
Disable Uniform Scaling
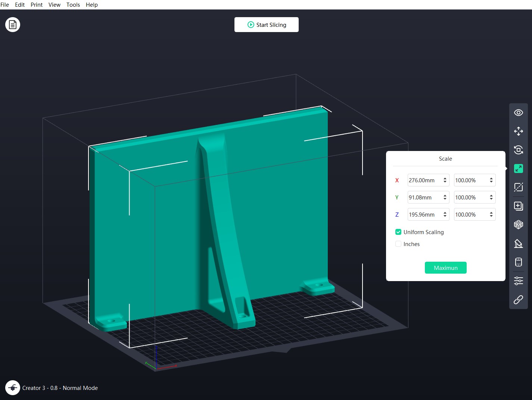pos(398,232)
